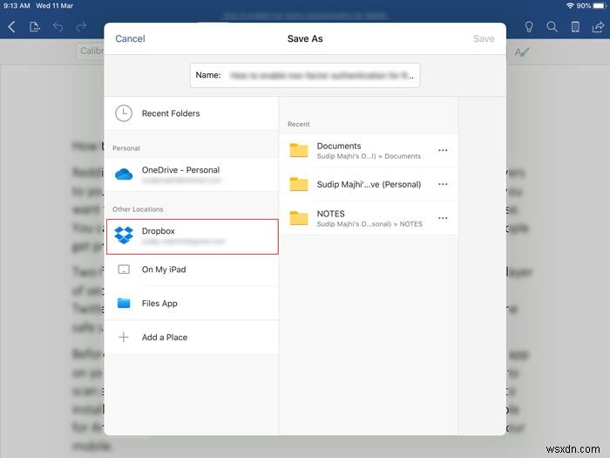The width and height of the screenshot is (610, 458).
Task: Select OneDrive - Personal location
Action: 192,174
